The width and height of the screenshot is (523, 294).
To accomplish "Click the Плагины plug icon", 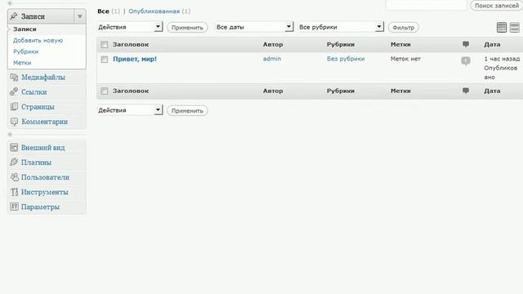I will coord(14,163).
